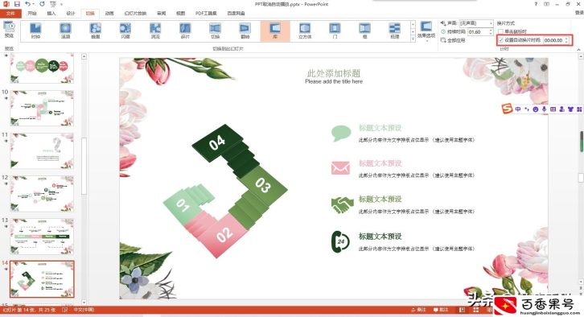Collapse the ribbon using the caret arrow
The image size is (584, 317).
tap(578, 49)
